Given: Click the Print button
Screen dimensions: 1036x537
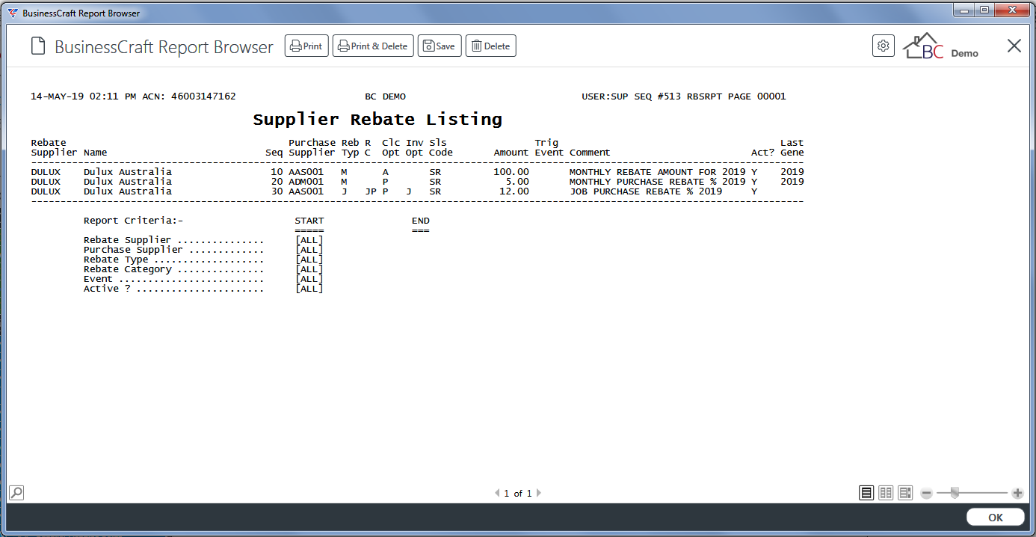Looking at the screenshot, I should [x=306, y=46].
